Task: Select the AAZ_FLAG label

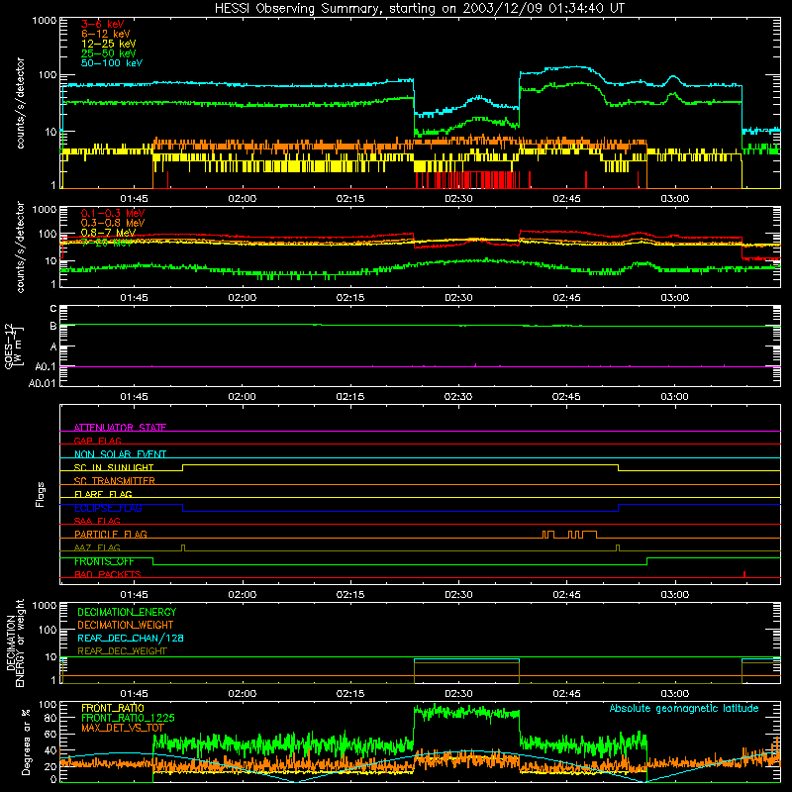Action: point(97,547)
